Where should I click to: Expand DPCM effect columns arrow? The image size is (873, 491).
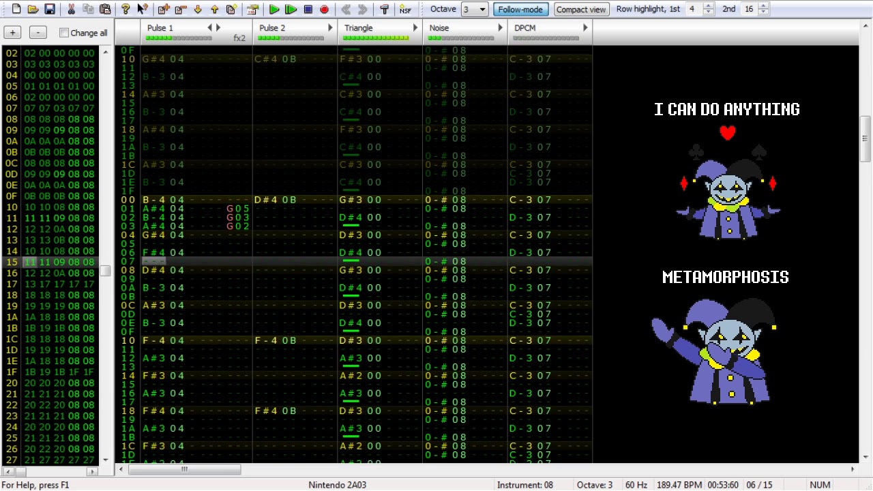coord(585,28)
